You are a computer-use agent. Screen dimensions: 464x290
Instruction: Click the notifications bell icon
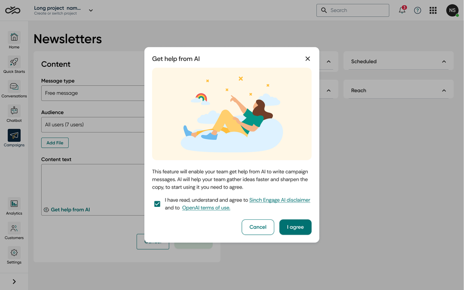click(402, 10)
